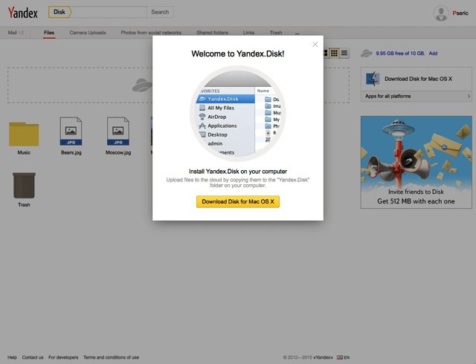This screenshot has height=364, width=476.
Task: Click the Finder preview illustration in dialog
Action: 238,113
